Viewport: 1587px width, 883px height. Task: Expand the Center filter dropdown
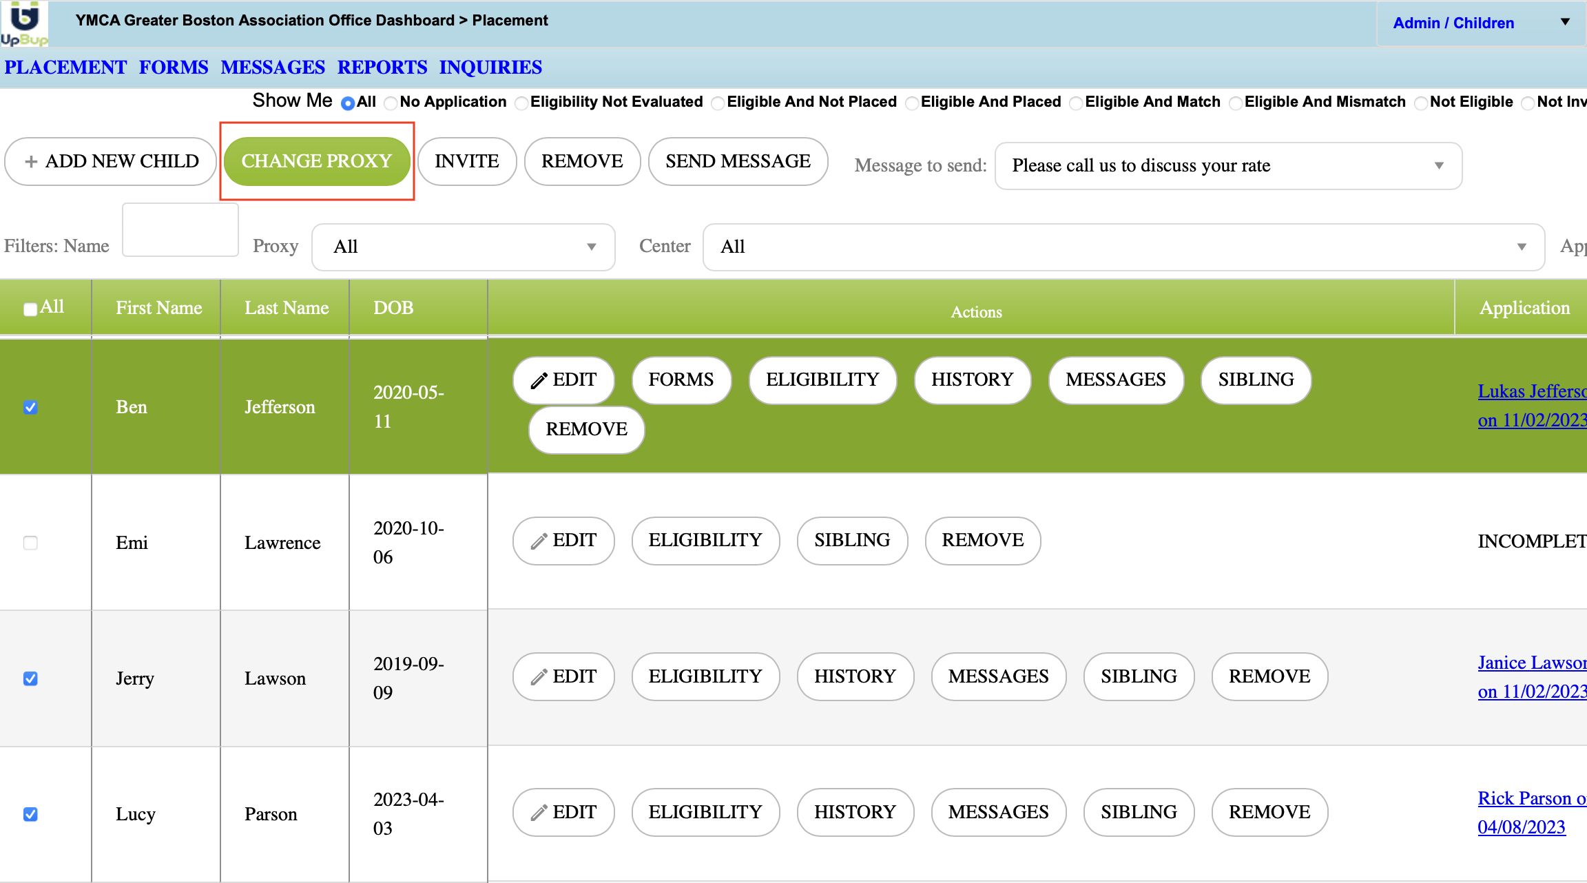pyautogui.click(x=1123, y=247)
